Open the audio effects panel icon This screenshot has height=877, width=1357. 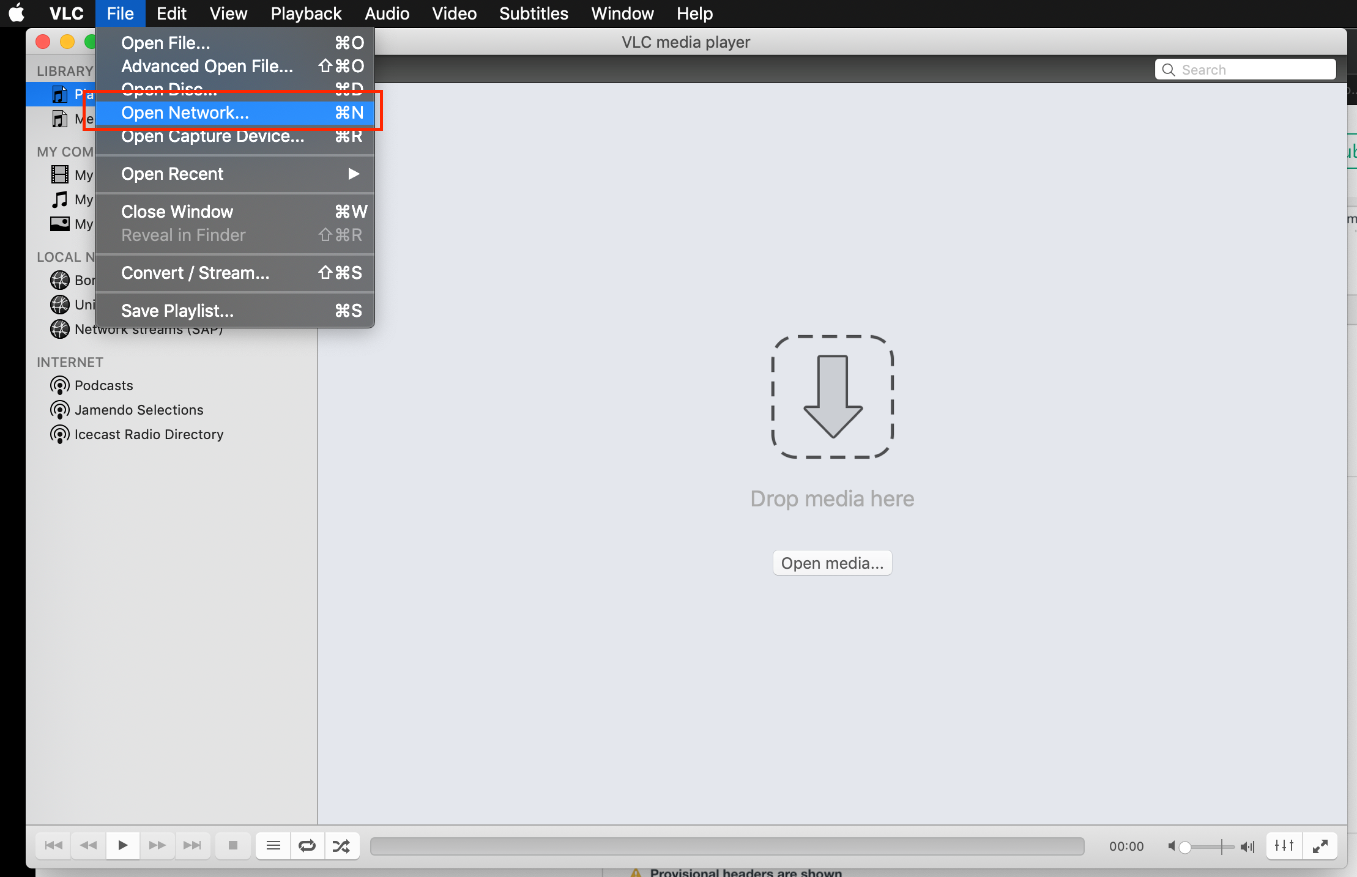1283,846
